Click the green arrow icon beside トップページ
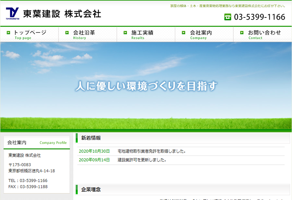The height and width of the screenshot is (200, 292). pyautogui.click(x=8, y=33)
